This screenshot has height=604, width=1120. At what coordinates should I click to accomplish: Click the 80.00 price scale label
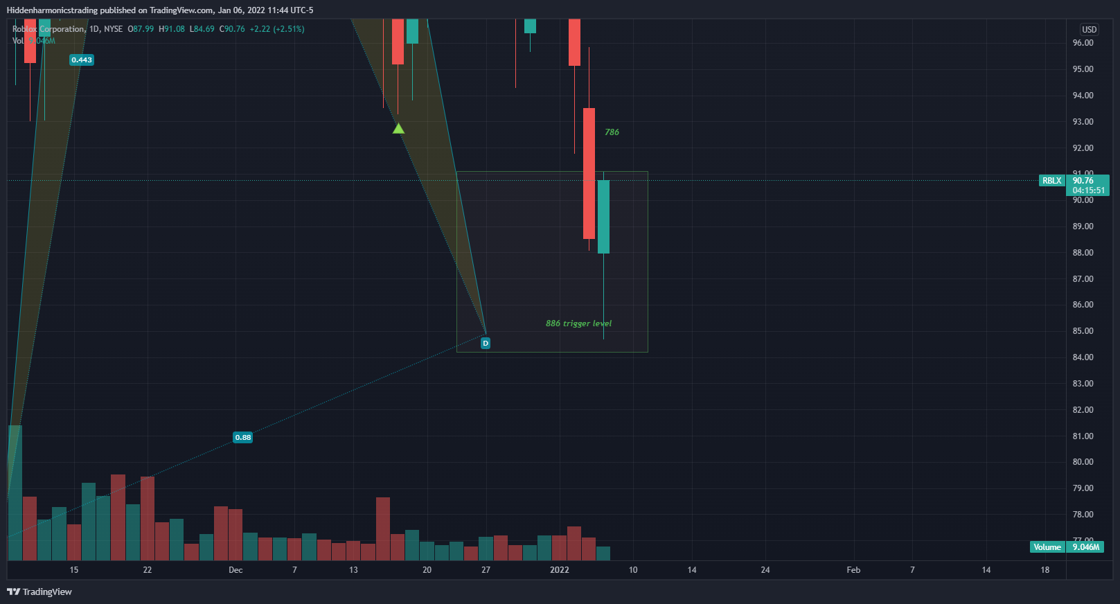(x=1083, y=462)
